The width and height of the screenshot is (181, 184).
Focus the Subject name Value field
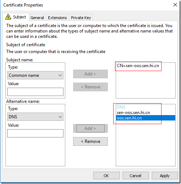point(35,92)
